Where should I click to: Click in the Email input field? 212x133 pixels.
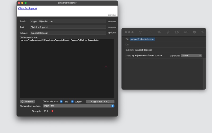68,21
